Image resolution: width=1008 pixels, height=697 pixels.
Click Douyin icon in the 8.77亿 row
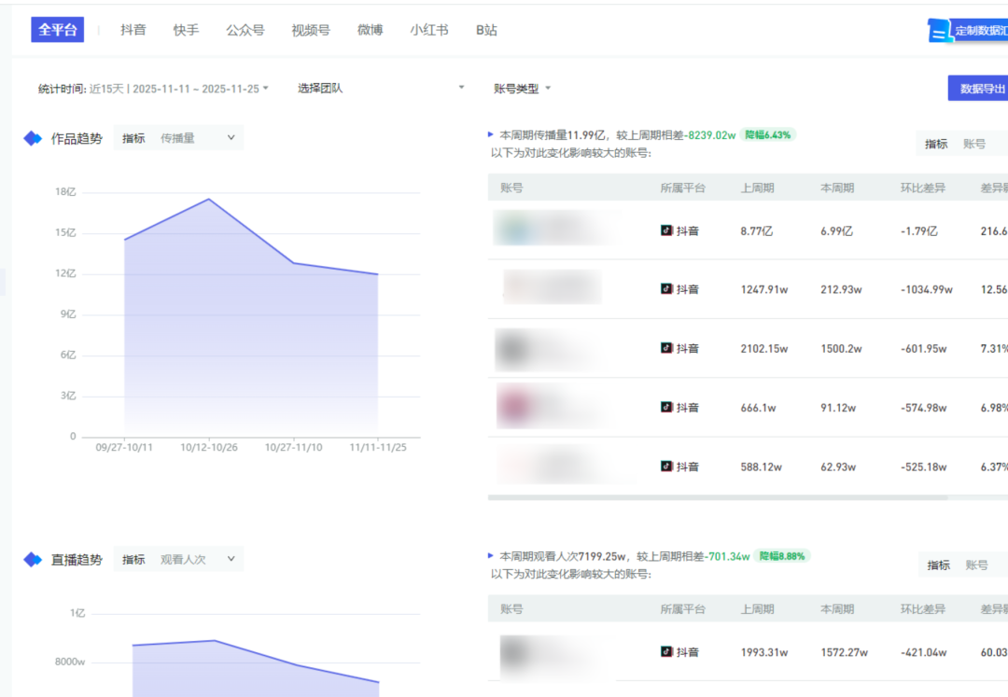(x=666, y=230)
